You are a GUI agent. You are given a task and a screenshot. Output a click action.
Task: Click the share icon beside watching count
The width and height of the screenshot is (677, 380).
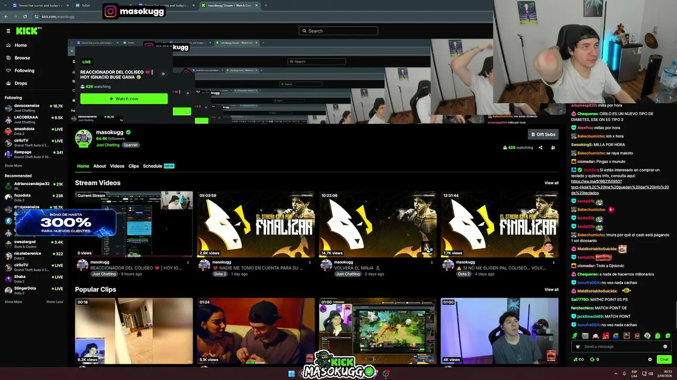tap(541, 148)
